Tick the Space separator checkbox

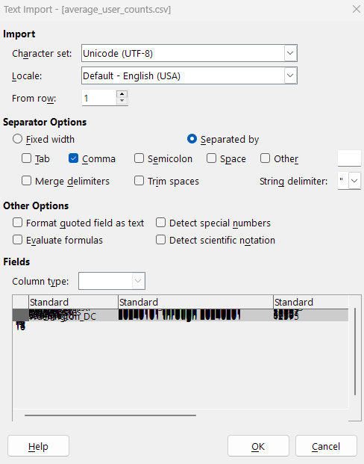coord(211,158)
